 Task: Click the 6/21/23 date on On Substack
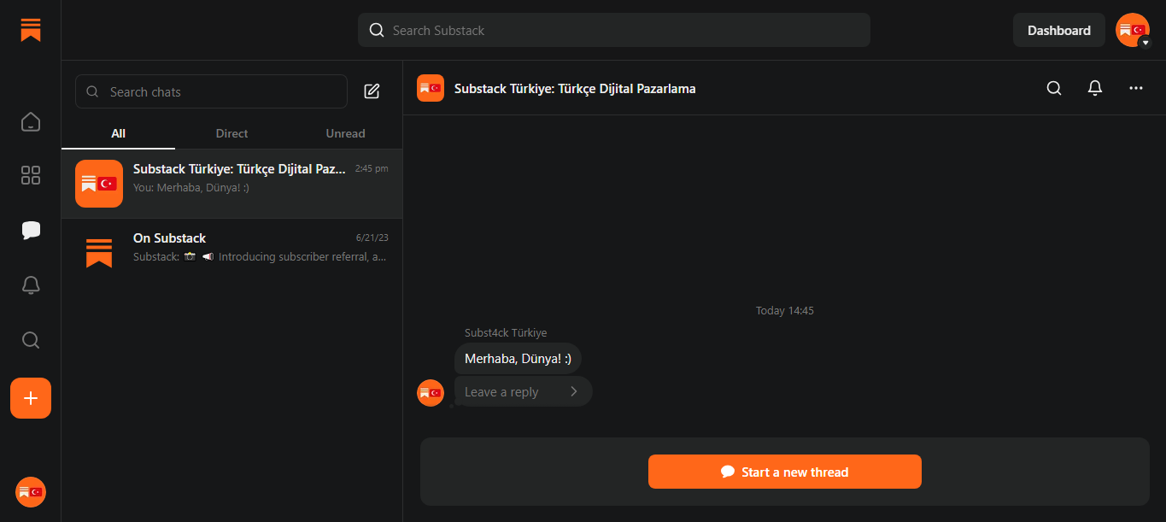pos(372,238)
